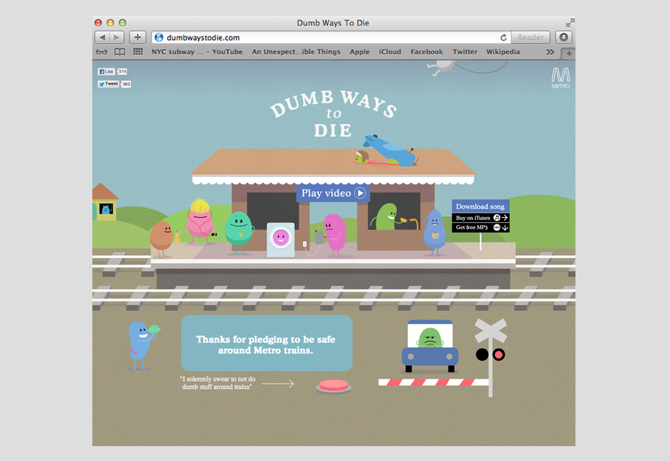Click the 'Thanks for pledging' message box
Image resolution: width=670 pixels, height=461 pixels.
pyautogui.click(x=267, y=344)
